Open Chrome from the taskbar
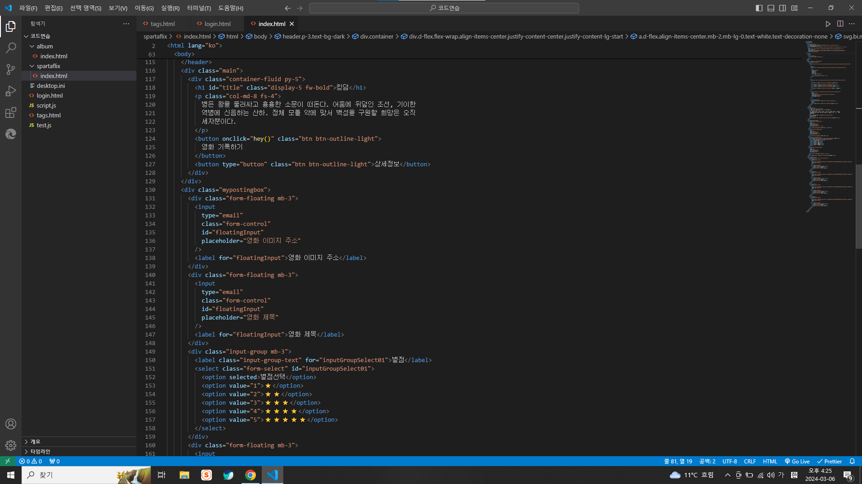The image size is (862, 484). pyautogui.click(x=251, y=475)
